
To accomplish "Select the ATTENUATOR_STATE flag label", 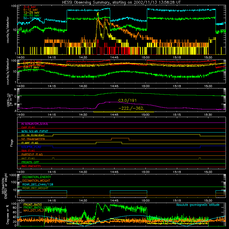I will click(x=35, y=124).
